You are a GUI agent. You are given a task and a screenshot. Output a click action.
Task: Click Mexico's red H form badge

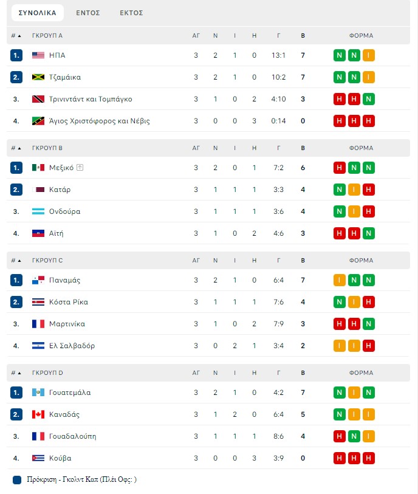[339, 168]
